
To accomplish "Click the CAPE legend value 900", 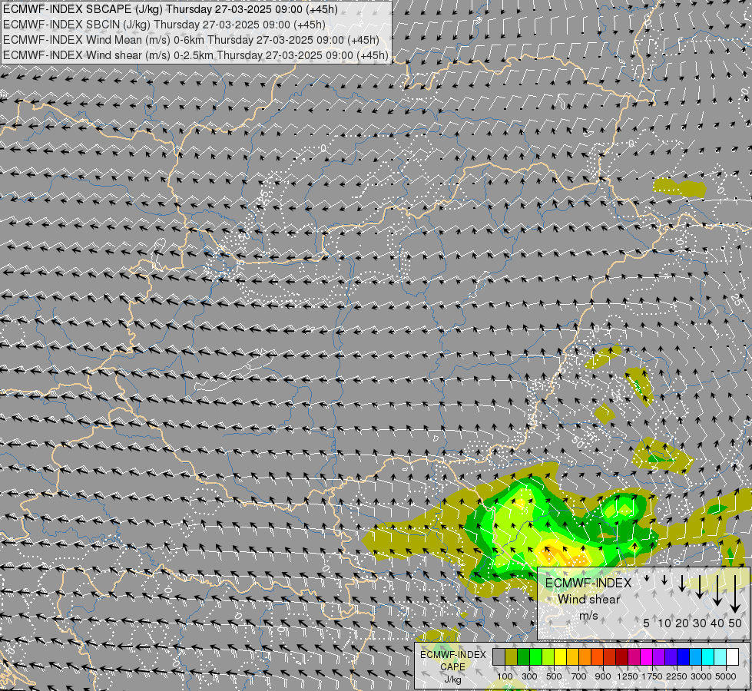I will [603, 676].
